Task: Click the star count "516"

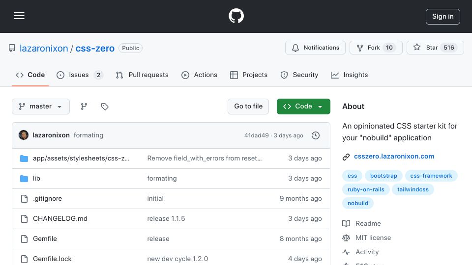Action: point(449,48)
